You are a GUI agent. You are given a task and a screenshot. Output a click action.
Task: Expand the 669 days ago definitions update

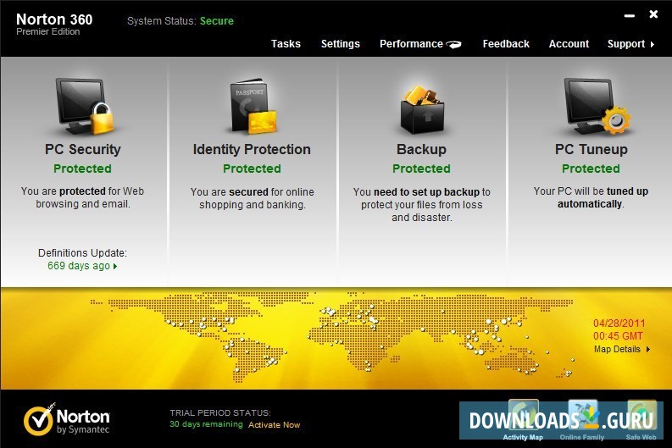82,266
